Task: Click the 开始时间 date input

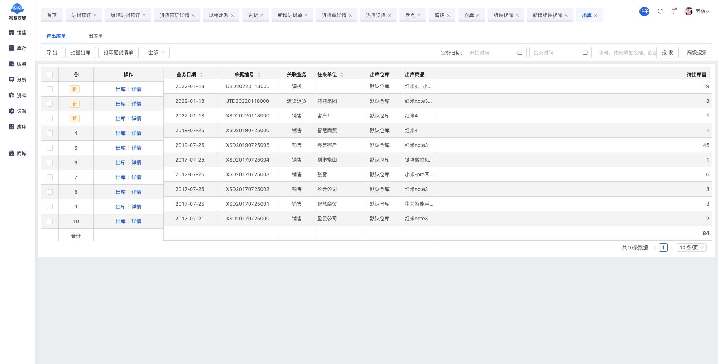Action: (496, 52)
